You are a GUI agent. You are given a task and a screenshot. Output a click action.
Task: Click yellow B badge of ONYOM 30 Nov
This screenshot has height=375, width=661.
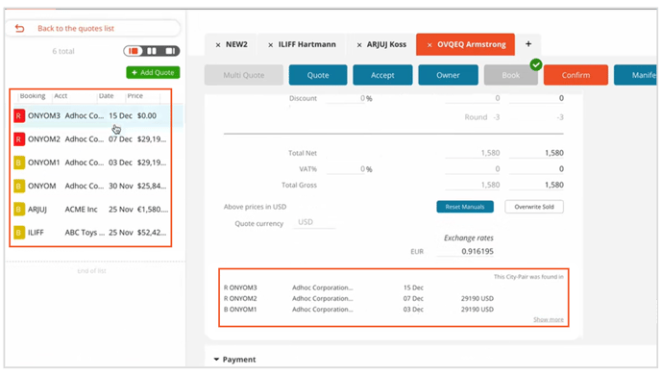[x=19, y=186]
